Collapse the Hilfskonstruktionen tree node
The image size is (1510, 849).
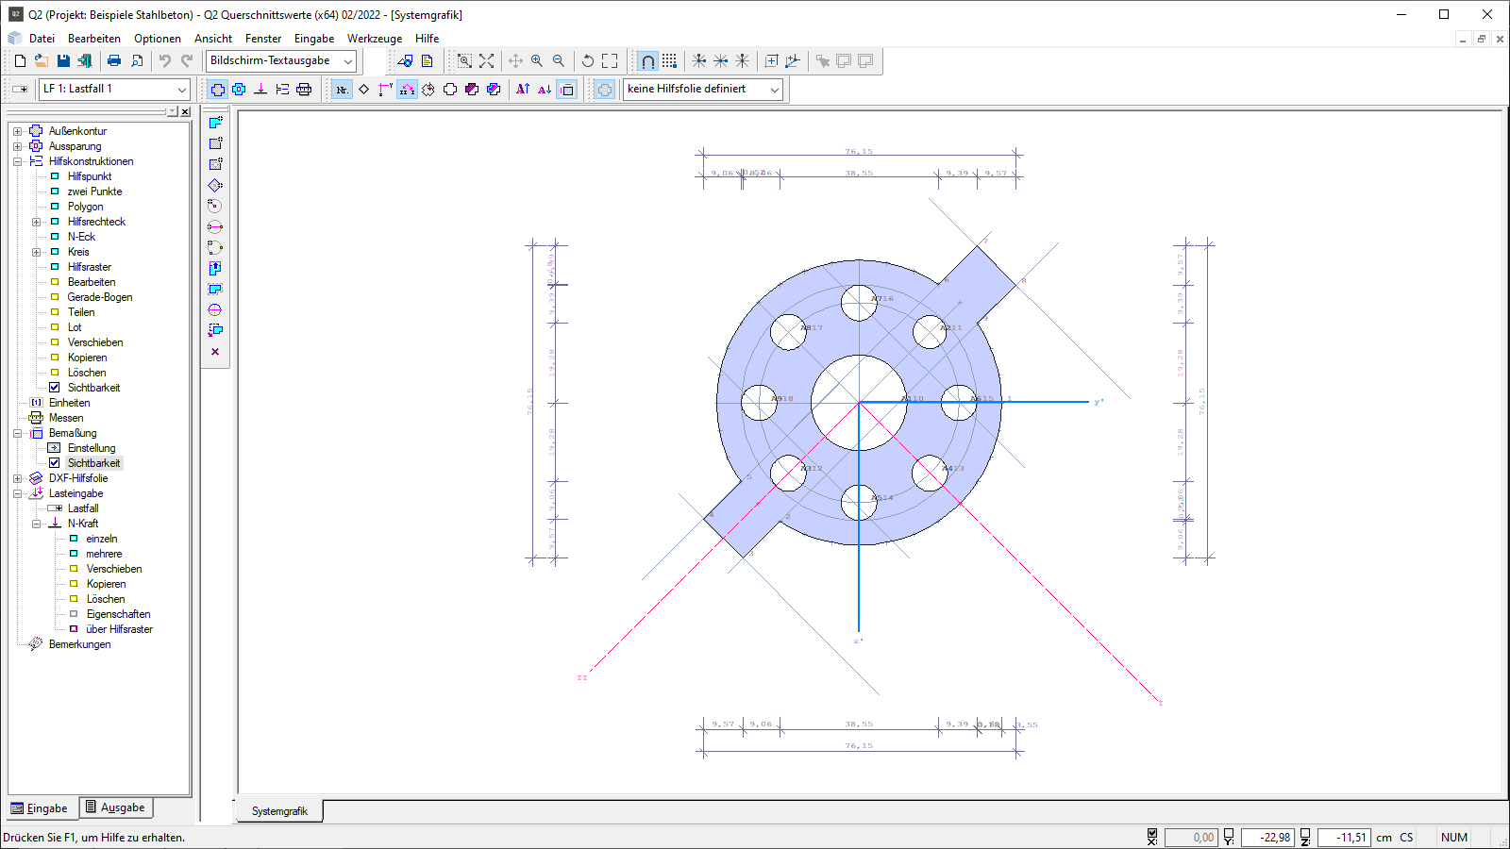(17, 161)
